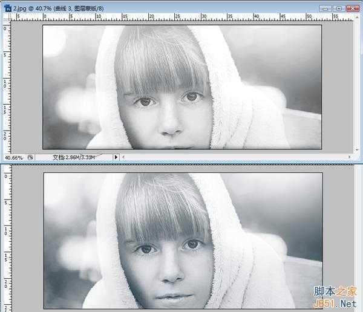363x312 pixels.
Task: Click the horizontal scrollbar left arrow
Action: pos(123,157)
